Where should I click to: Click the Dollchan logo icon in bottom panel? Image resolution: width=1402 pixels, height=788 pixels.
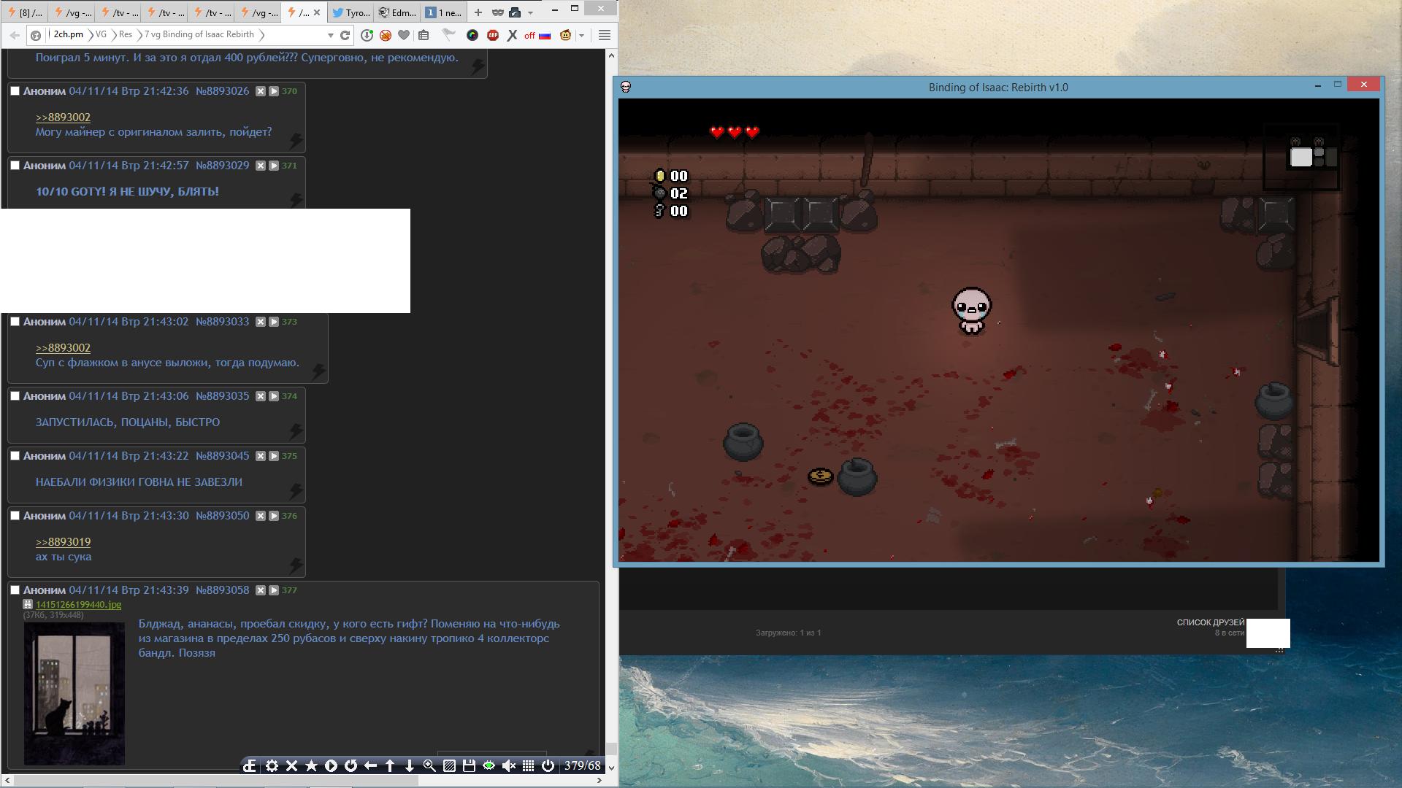pos(250,765)
